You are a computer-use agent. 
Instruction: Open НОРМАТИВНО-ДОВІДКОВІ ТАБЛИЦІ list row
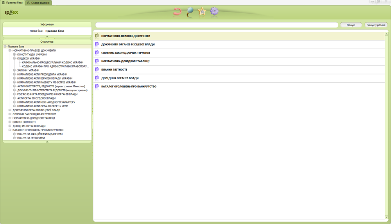[239, 61]
